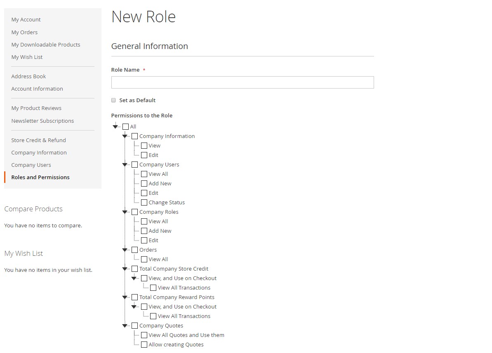Check Edit under Company Roles
Viewport: 492px width, 353px height.
[144, 240]
